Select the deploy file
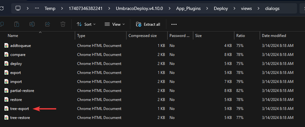The width and height of the screenshot is (305, 127). [x=16, y=64]
